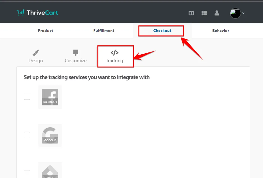Expand the account dropdown chevron
This screenshot has height=178, width=263.
(x=243, y=13)
